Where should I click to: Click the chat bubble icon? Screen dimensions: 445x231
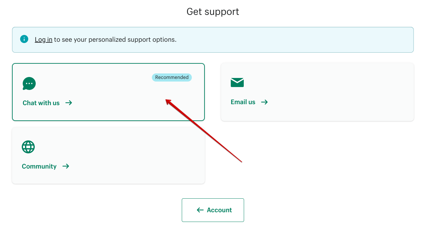click(29, 83)
